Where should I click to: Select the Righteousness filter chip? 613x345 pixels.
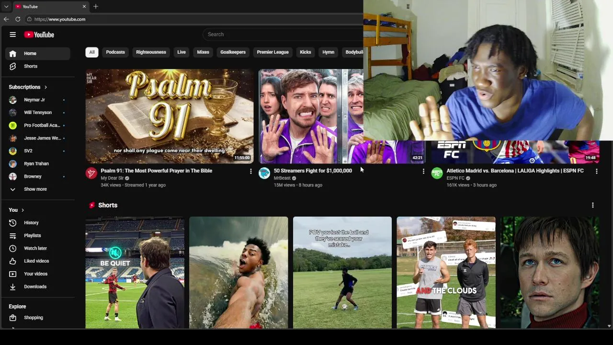[x=151, y=52]
